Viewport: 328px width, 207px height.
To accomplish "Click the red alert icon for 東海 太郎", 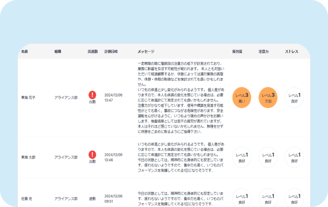I will point(92,155).
